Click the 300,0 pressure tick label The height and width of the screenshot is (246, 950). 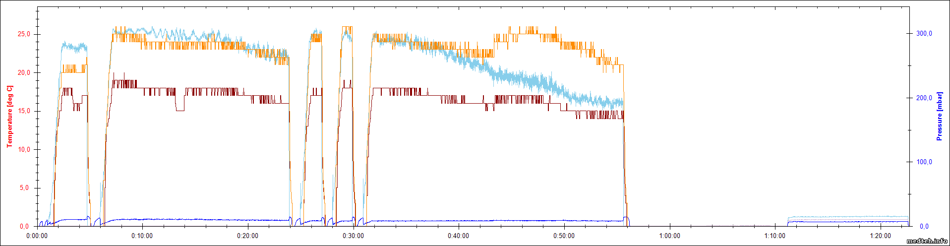pos(924,34)
